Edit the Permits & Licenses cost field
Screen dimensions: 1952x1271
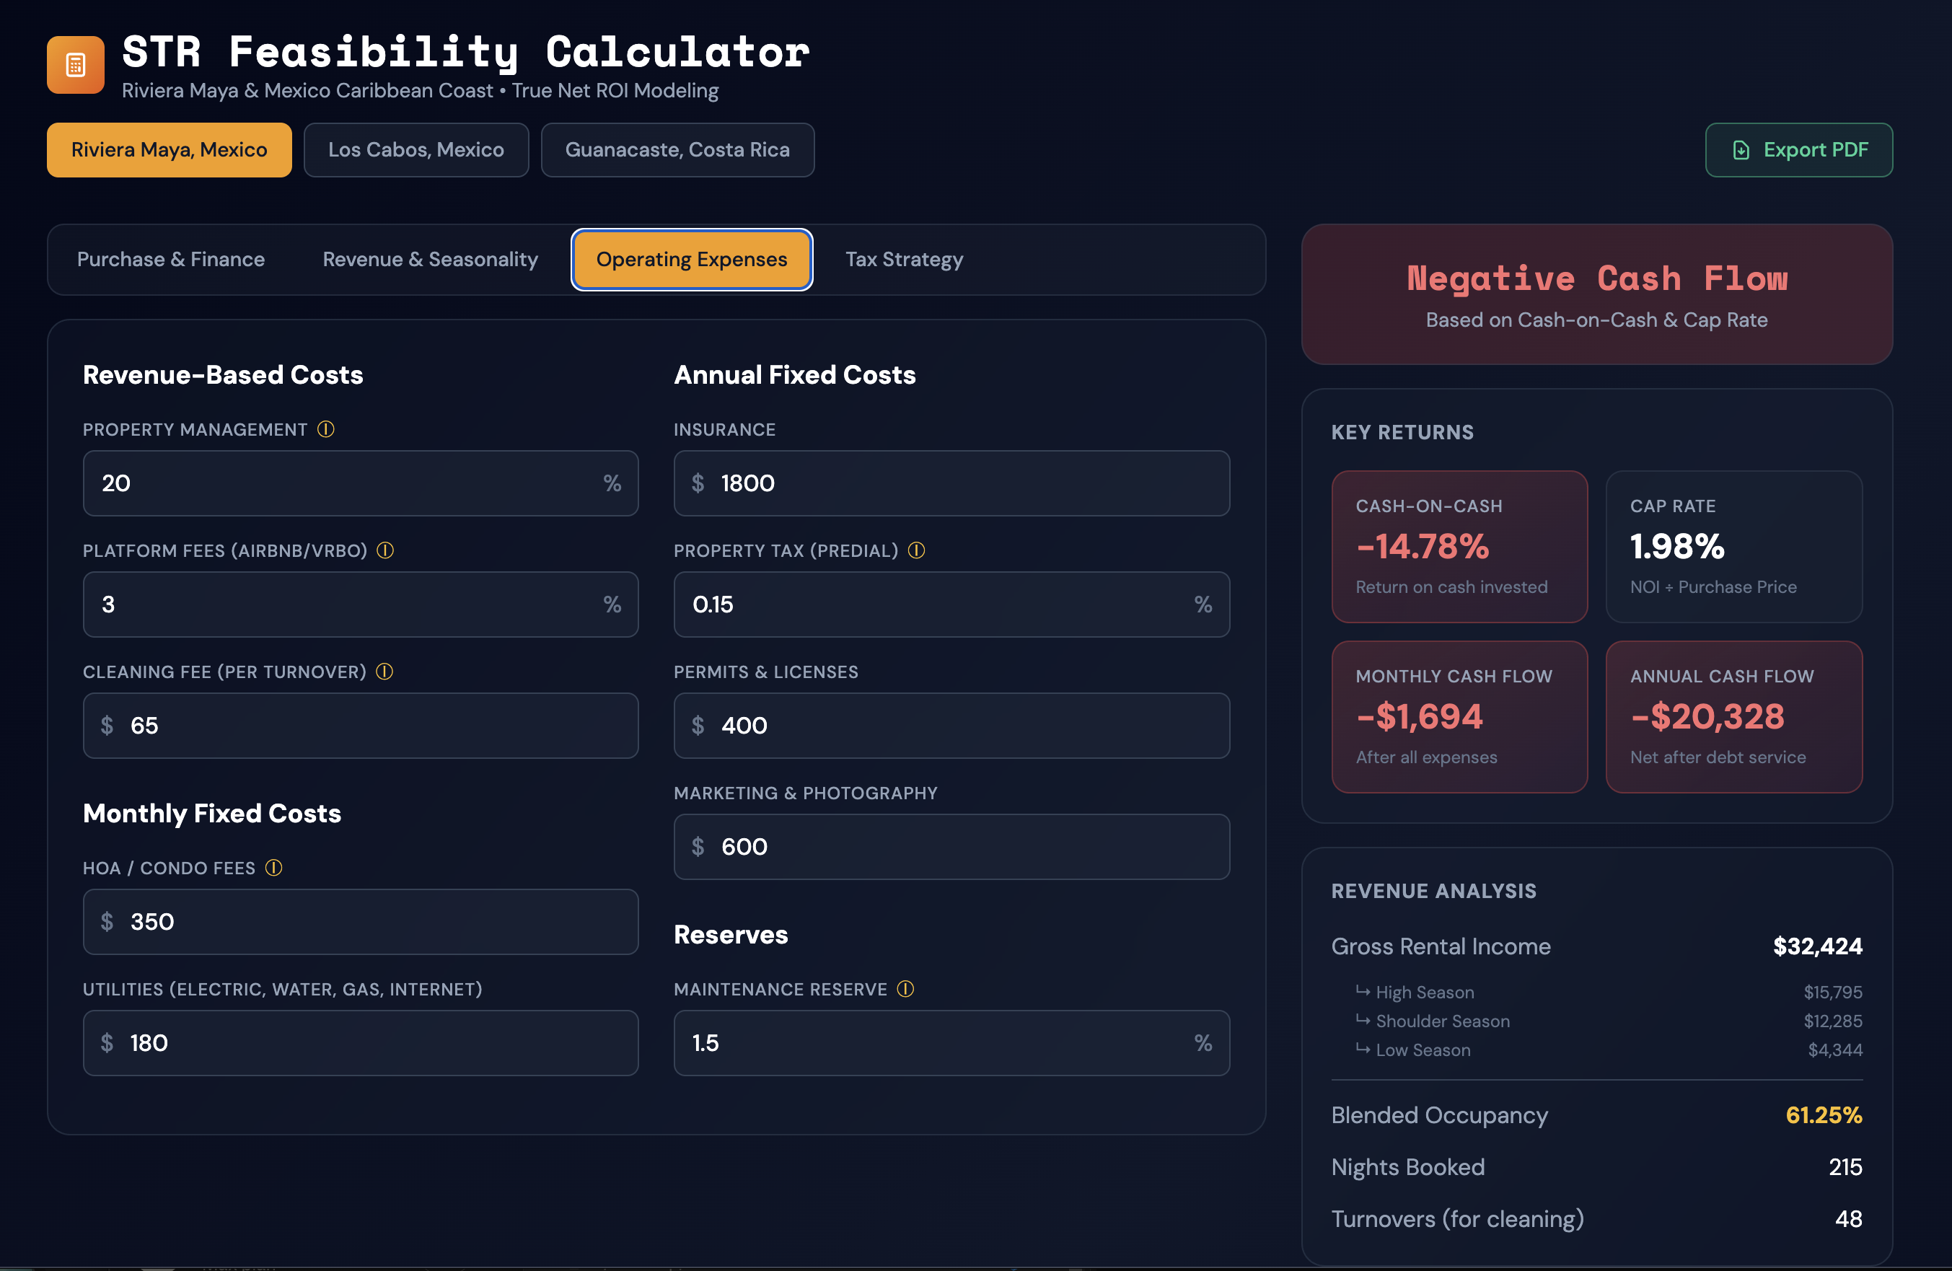tap(951, 725)
